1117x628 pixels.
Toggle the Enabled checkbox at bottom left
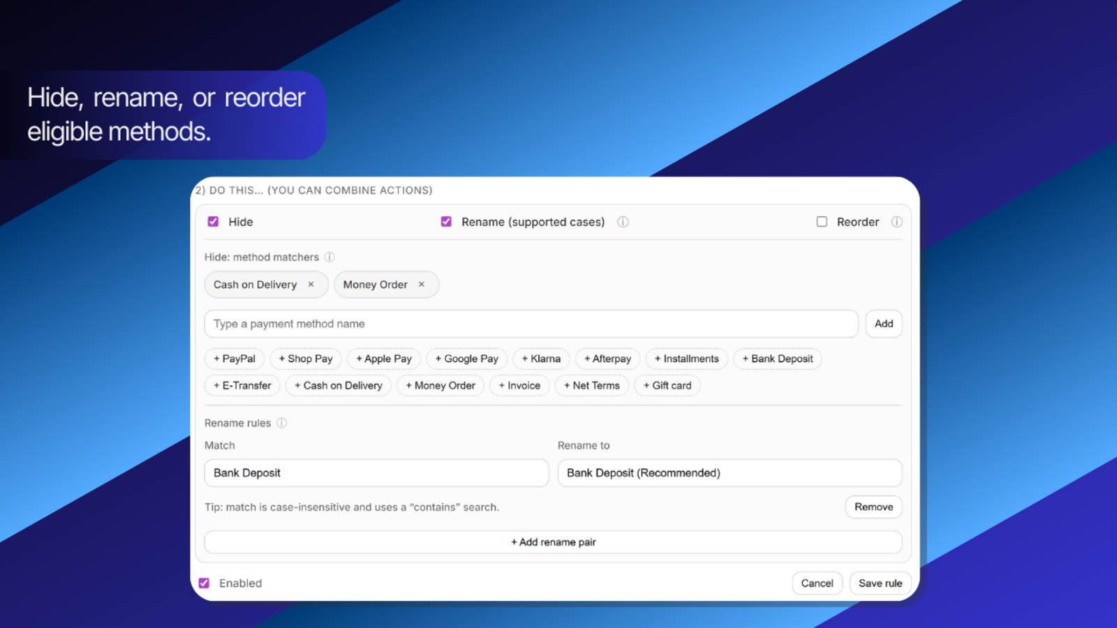point(204,583)
